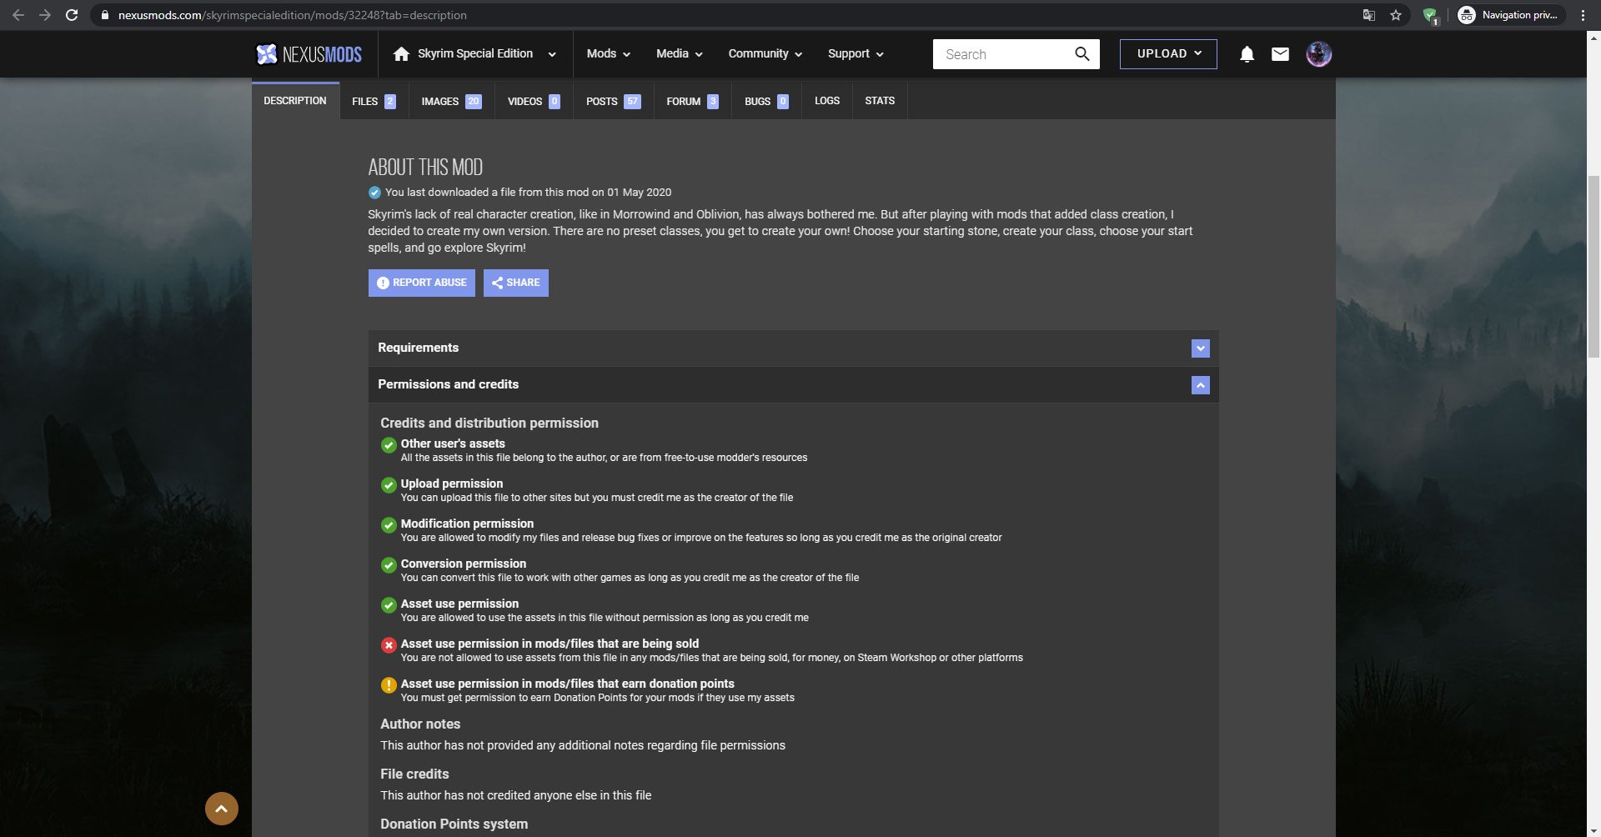The width and height of the screenshot is (1601, 837).
Task: Switch to the FILES tab
Action: point(374,101)
